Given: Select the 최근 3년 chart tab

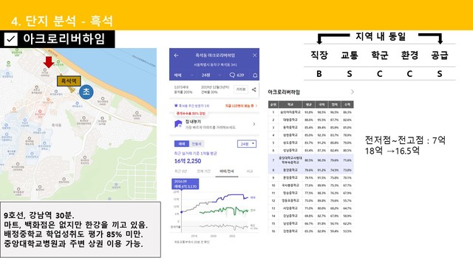Looking at the screenshot, I should [180, 171].
